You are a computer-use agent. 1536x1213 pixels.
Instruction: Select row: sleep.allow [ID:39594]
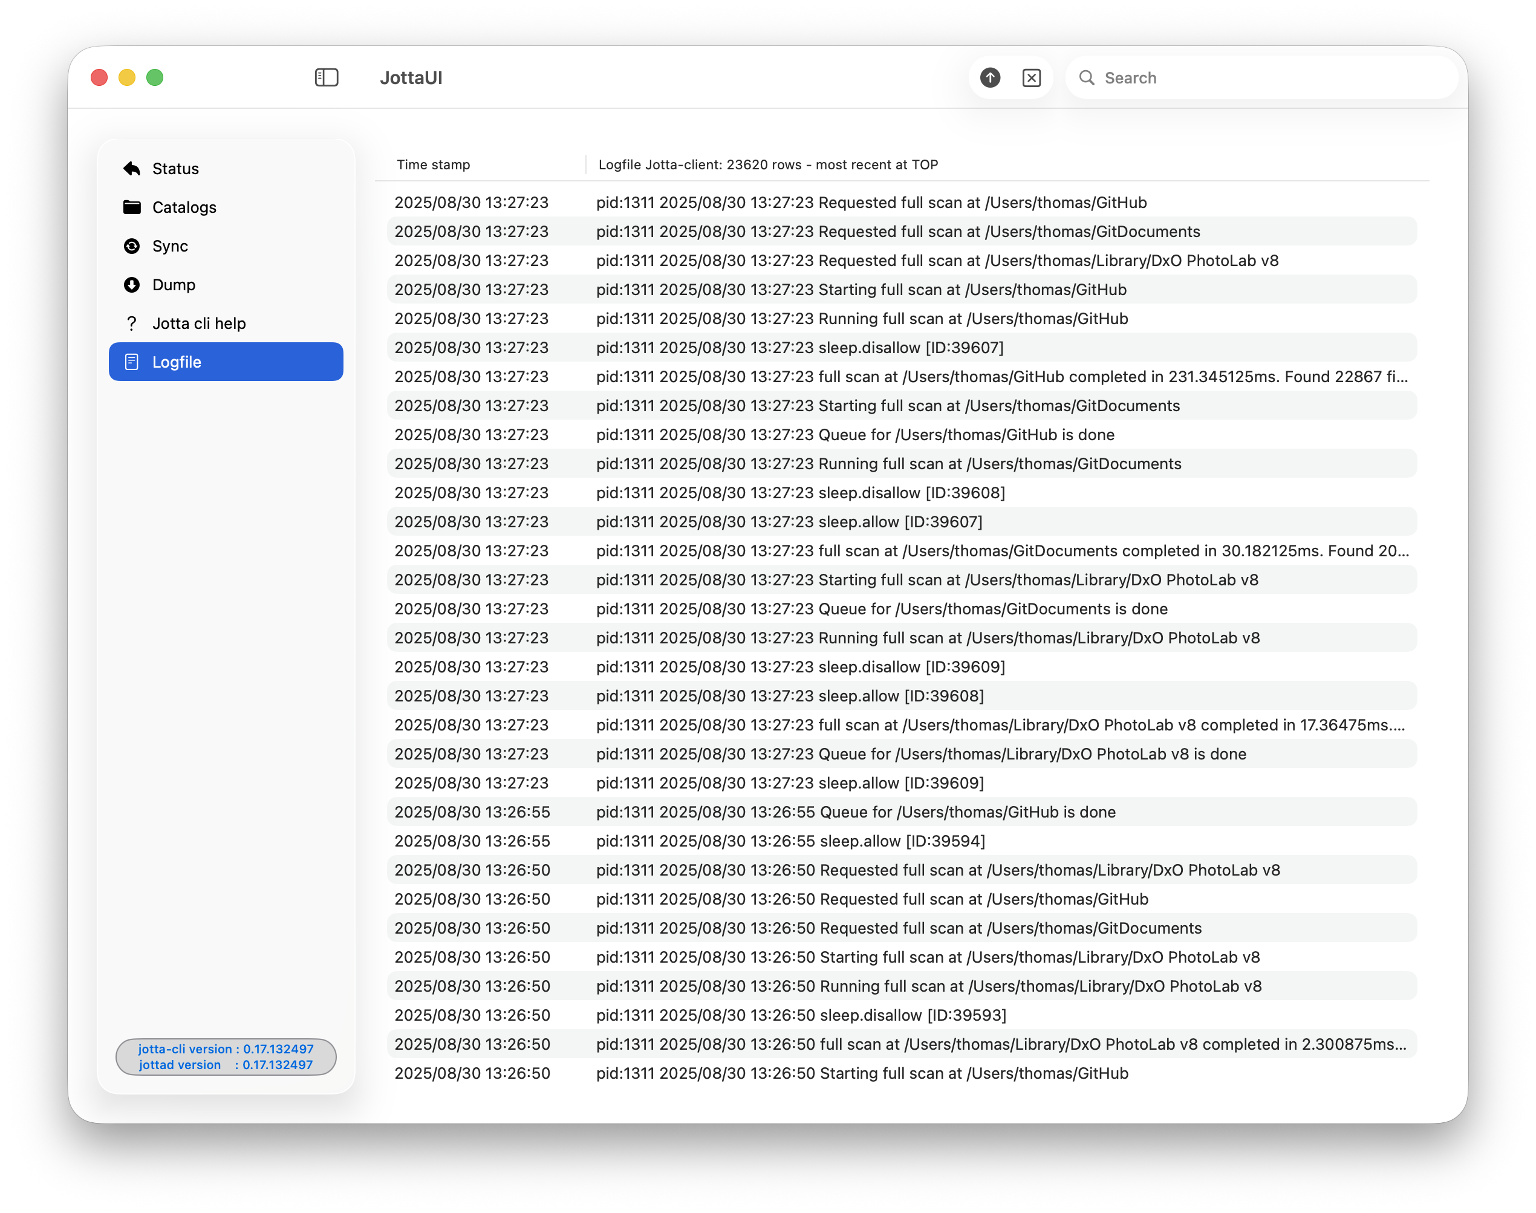click(x=902, y=841)
